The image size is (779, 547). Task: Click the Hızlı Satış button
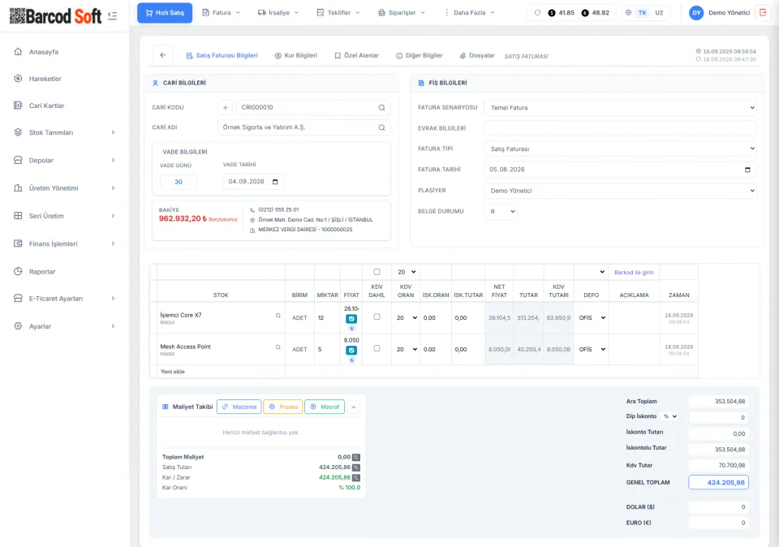click(165, 13)
